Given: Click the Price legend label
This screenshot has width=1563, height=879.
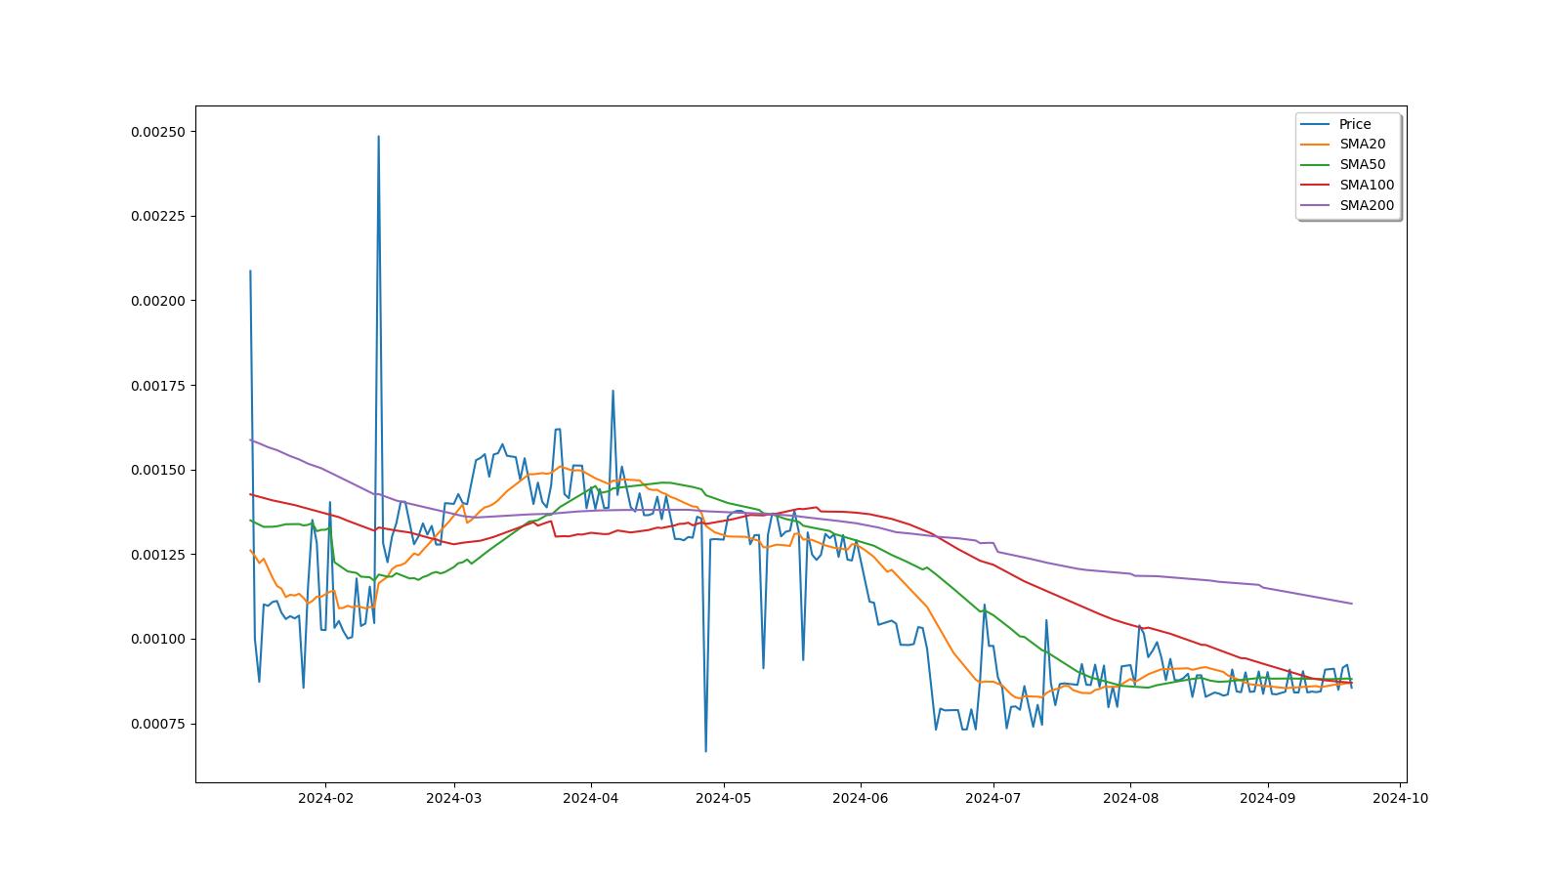Looking at the screenshot, I should [x=1354, y=124].
